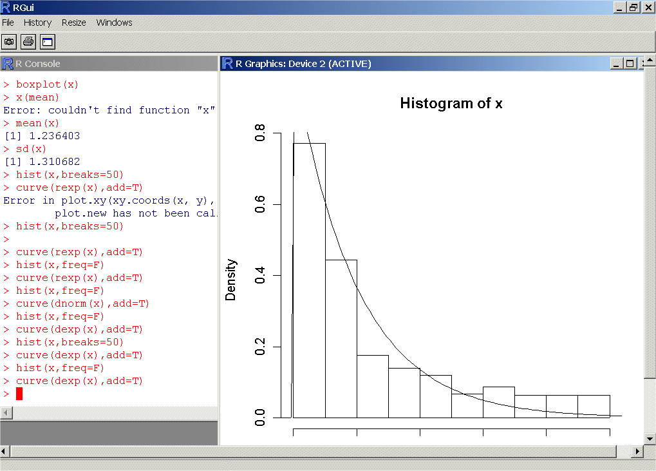The width and height of the screenshot is (656, 471).
Task: Open the Windows menu
Action: click(114, 23)
